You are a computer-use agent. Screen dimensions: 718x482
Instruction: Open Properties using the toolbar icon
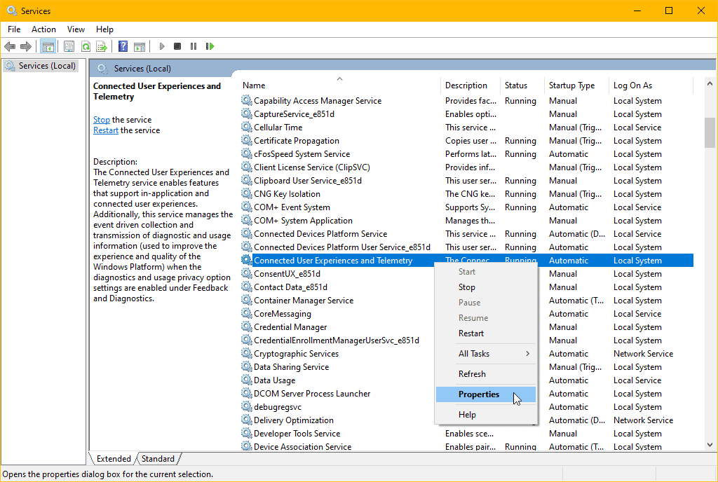tap(69, 46)
